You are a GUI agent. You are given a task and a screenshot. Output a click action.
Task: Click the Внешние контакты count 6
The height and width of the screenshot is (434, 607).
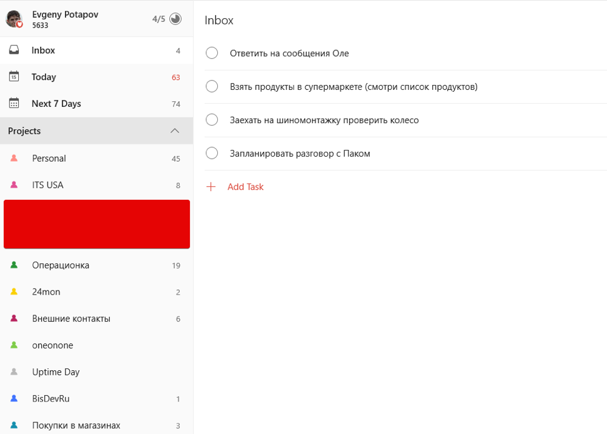[178, 319]
